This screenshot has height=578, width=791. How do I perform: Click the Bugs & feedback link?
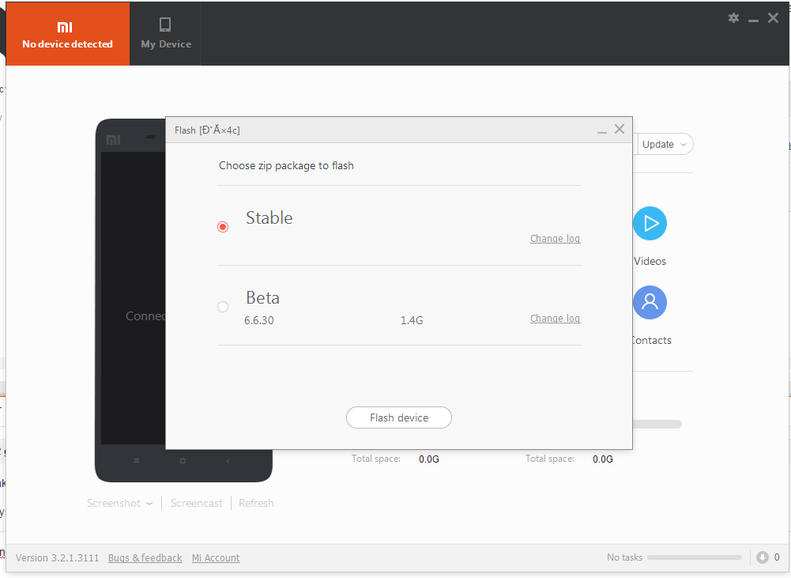pos(145,558)
